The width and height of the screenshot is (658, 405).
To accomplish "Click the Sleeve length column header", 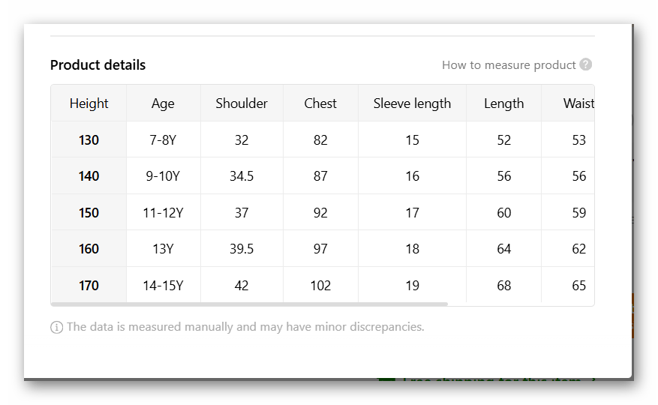I will [x=412, y=103].
